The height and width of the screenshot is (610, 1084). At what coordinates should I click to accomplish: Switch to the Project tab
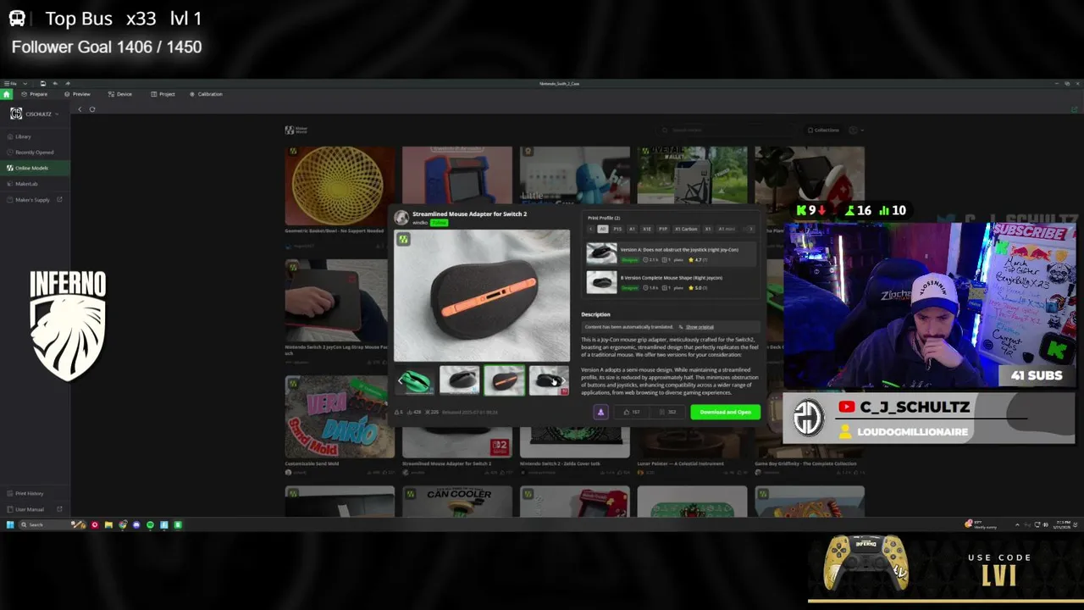163,94
